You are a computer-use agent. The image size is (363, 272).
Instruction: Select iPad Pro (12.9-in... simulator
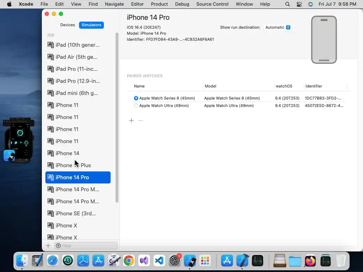[x=78, y=81]
